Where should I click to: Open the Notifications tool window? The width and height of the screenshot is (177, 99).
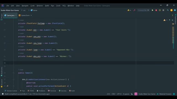point(175,19)
